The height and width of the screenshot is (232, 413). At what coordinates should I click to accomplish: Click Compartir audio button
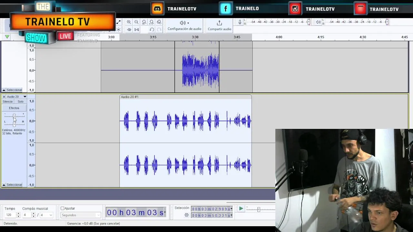(219, 25)
